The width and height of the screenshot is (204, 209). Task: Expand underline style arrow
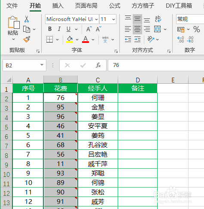(x=76, y=29)
